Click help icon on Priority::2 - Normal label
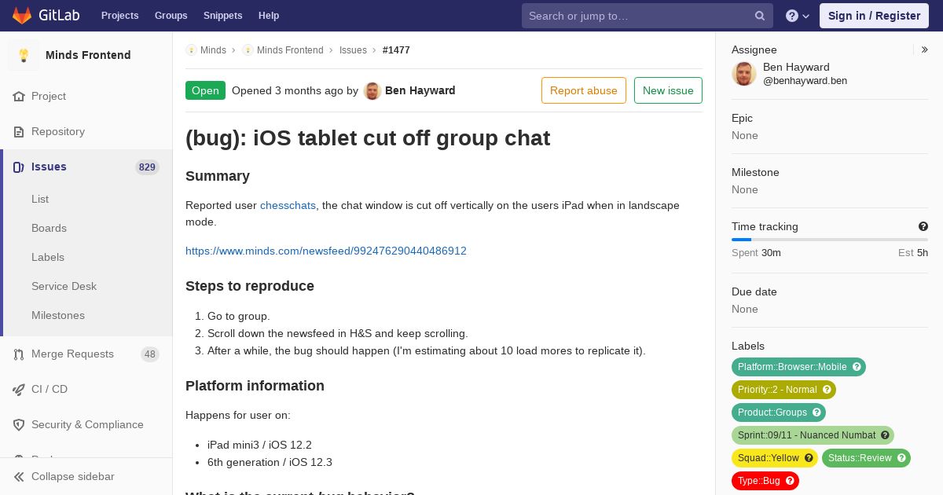The image size is (943, 495). click(x=827, y=390)
